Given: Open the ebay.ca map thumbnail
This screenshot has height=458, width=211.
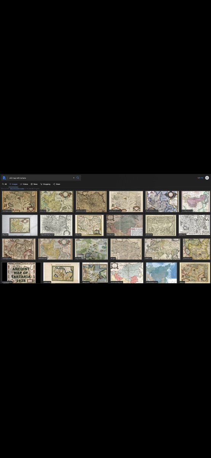Looking at the screenshot, I should [x=195, y=273].
